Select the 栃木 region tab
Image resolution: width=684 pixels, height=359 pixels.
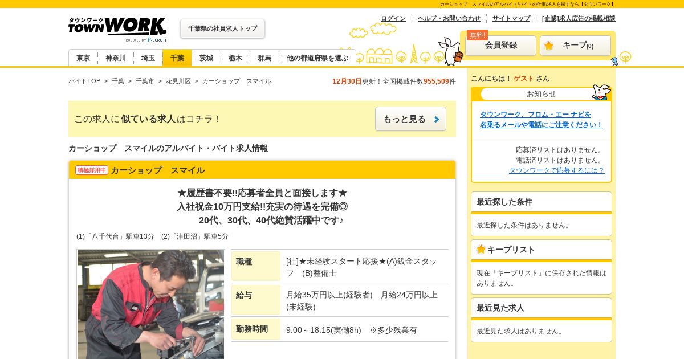[x=235, y=58]
